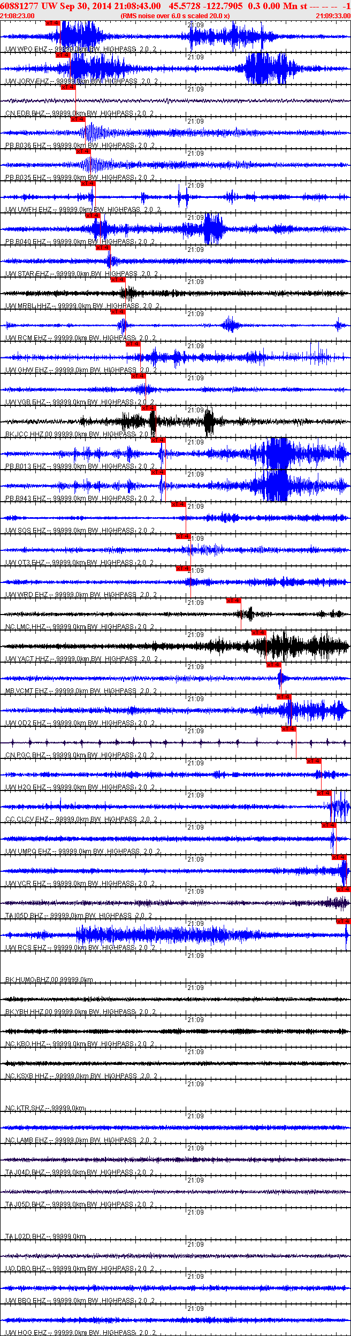Click the CN EDB BHZ station label
The width and height of the screenshot is (351, 1336).
(x=80, y=113)
